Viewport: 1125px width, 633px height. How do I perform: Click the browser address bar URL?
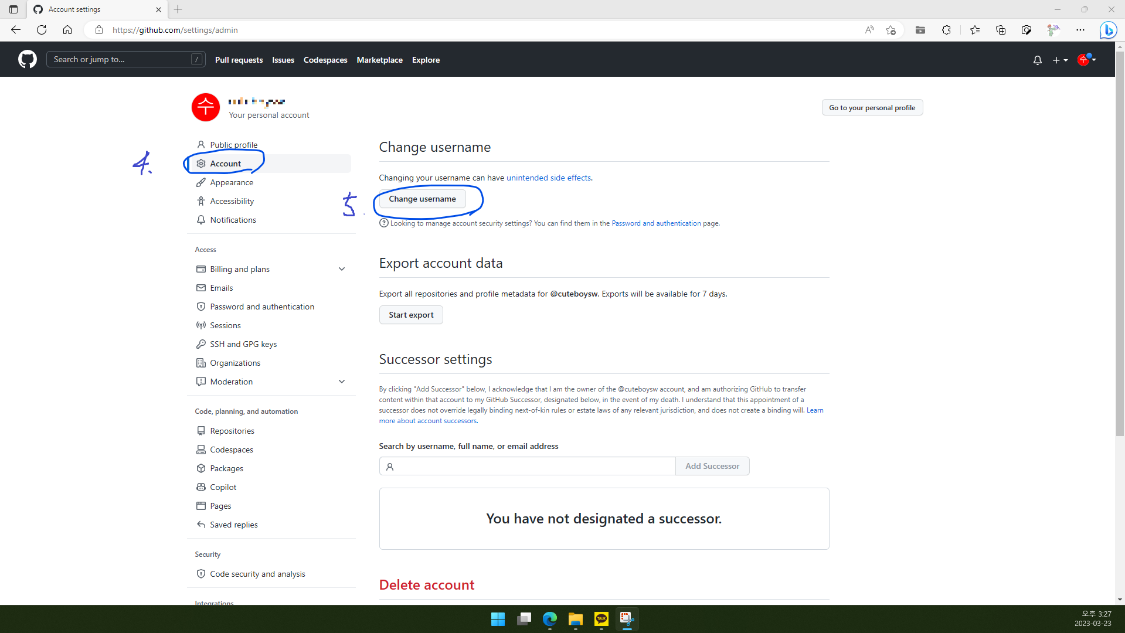tap(175, 30)
